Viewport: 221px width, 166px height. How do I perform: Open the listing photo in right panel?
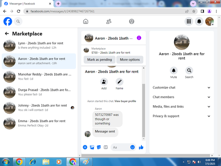coord(182,42)
